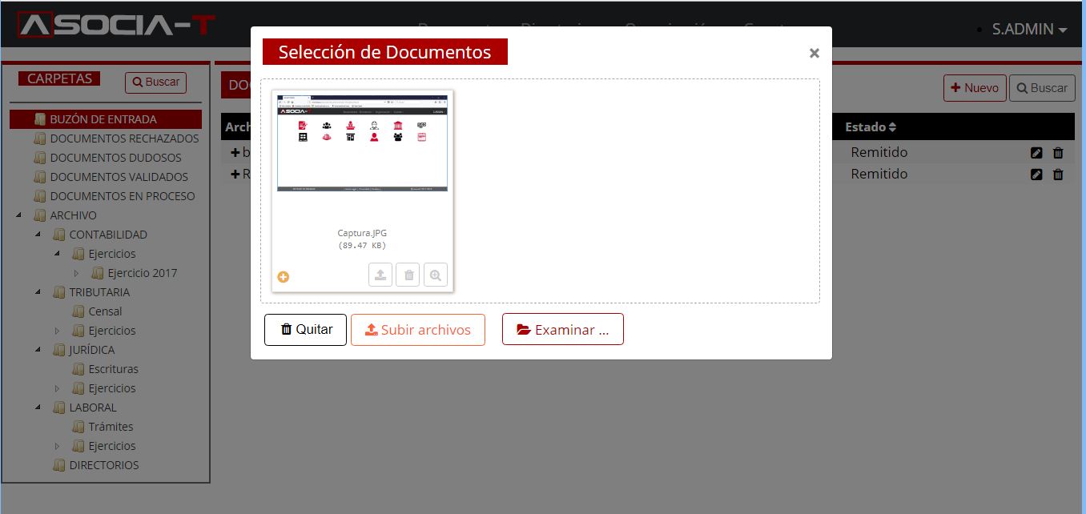Viewport: 1086px width, 514px height.
Task: Collapse the ARCHIVO tree node
Action: click(18, 215)
